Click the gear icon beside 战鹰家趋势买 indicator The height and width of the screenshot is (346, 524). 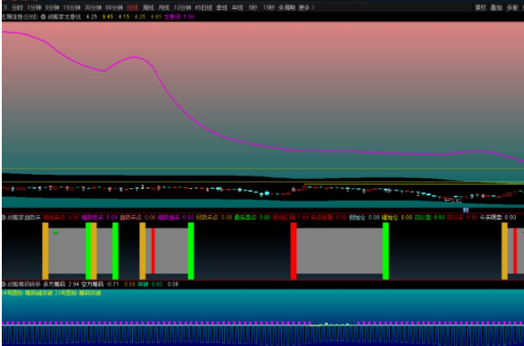(4, 218)
